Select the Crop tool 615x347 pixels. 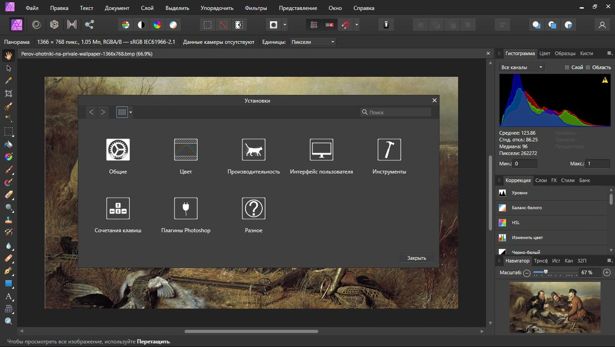tap(8, 94)
